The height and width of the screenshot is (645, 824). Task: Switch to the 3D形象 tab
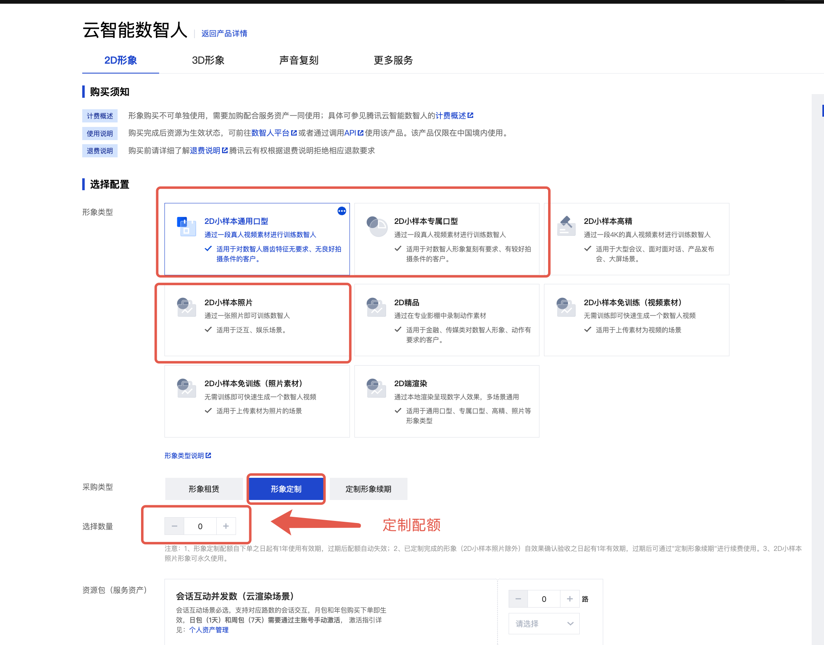pos(208,60)
